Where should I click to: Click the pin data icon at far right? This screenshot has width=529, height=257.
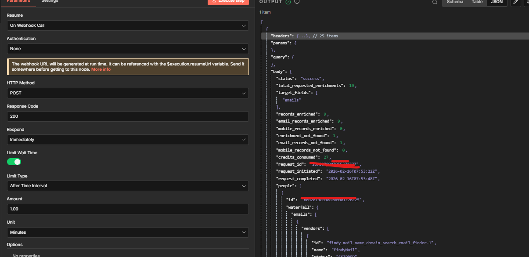coord(526,2)
